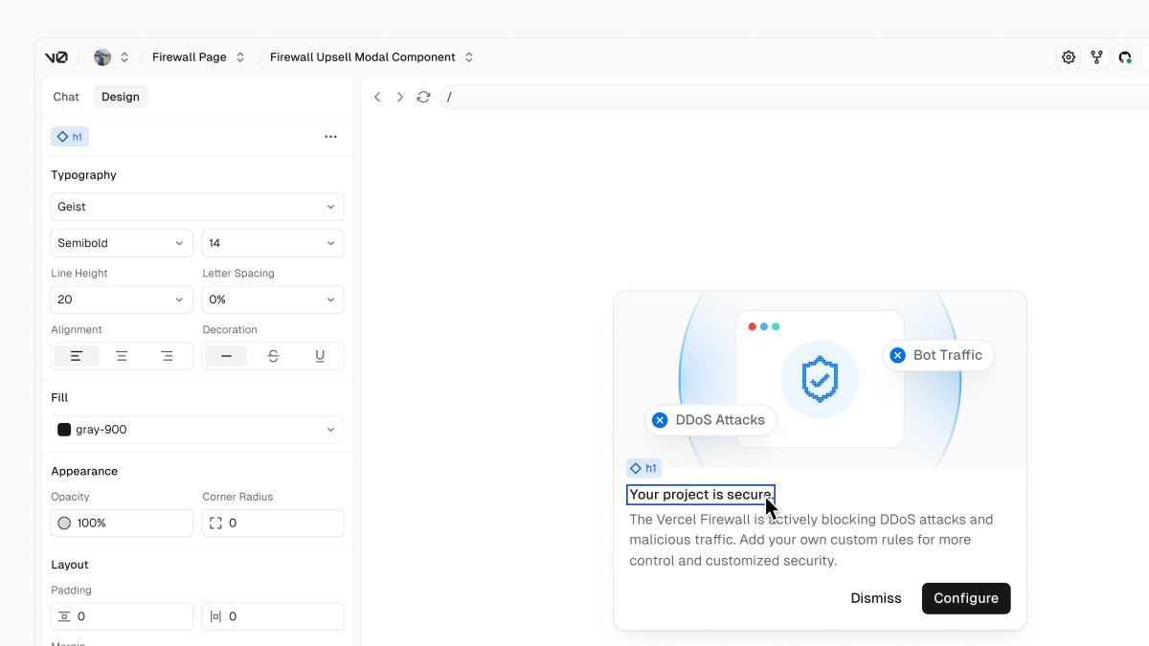Viewport: 1149px width, 646px height.
Task: Click the Dismiss button
Action: click(876, 598)
